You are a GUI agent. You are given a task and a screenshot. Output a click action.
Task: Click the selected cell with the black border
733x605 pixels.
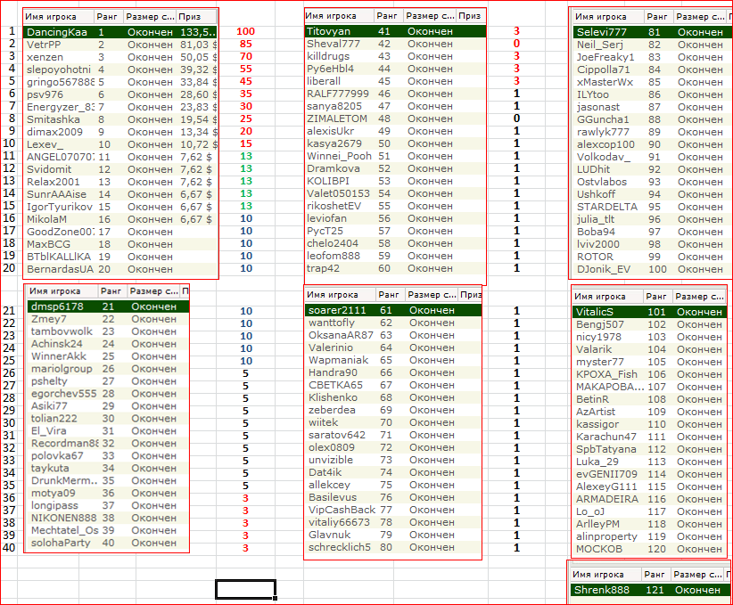[x=245, y=589]
